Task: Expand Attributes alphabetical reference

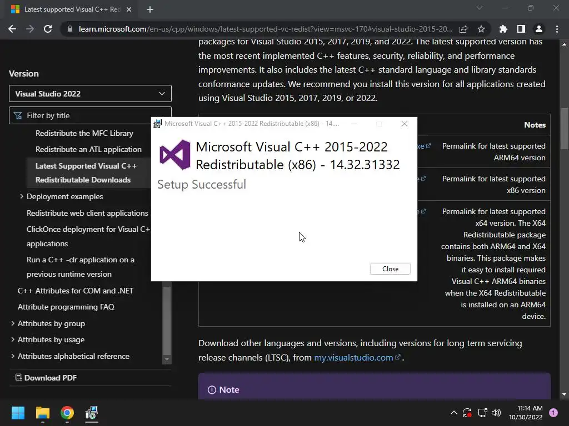Action: pyautogui.click(x=13, y=356)
